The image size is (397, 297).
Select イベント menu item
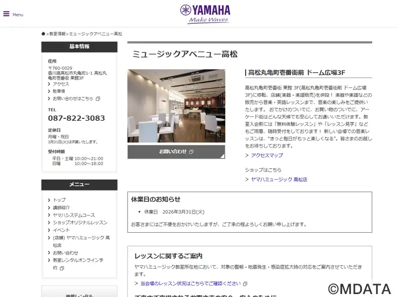pos(61,230)
